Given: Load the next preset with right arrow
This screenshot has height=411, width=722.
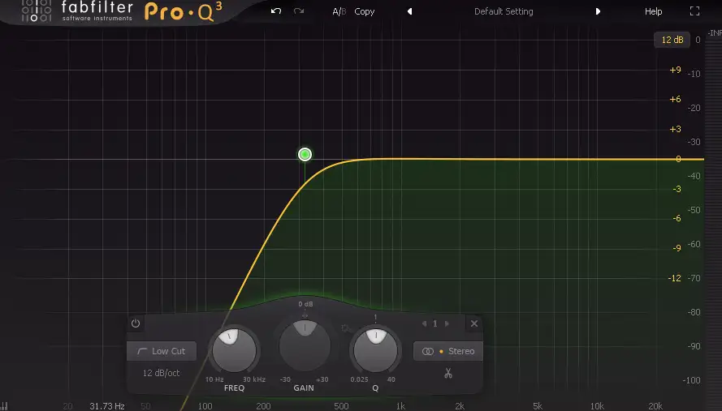Looking at the screenshot, I should point(598,11).
